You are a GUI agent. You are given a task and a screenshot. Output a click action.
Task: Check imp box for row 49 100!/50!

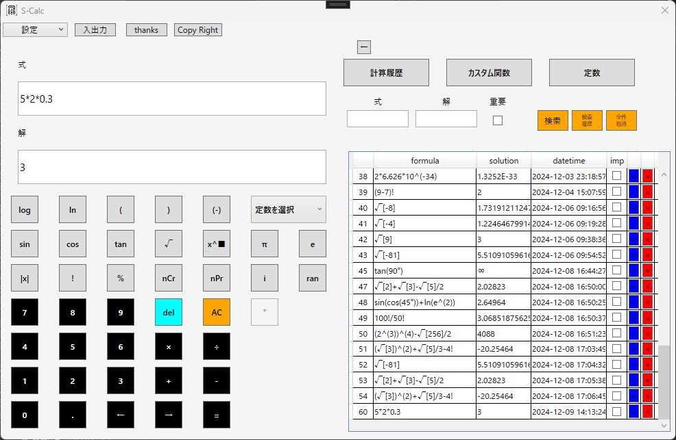click(617, 317)
